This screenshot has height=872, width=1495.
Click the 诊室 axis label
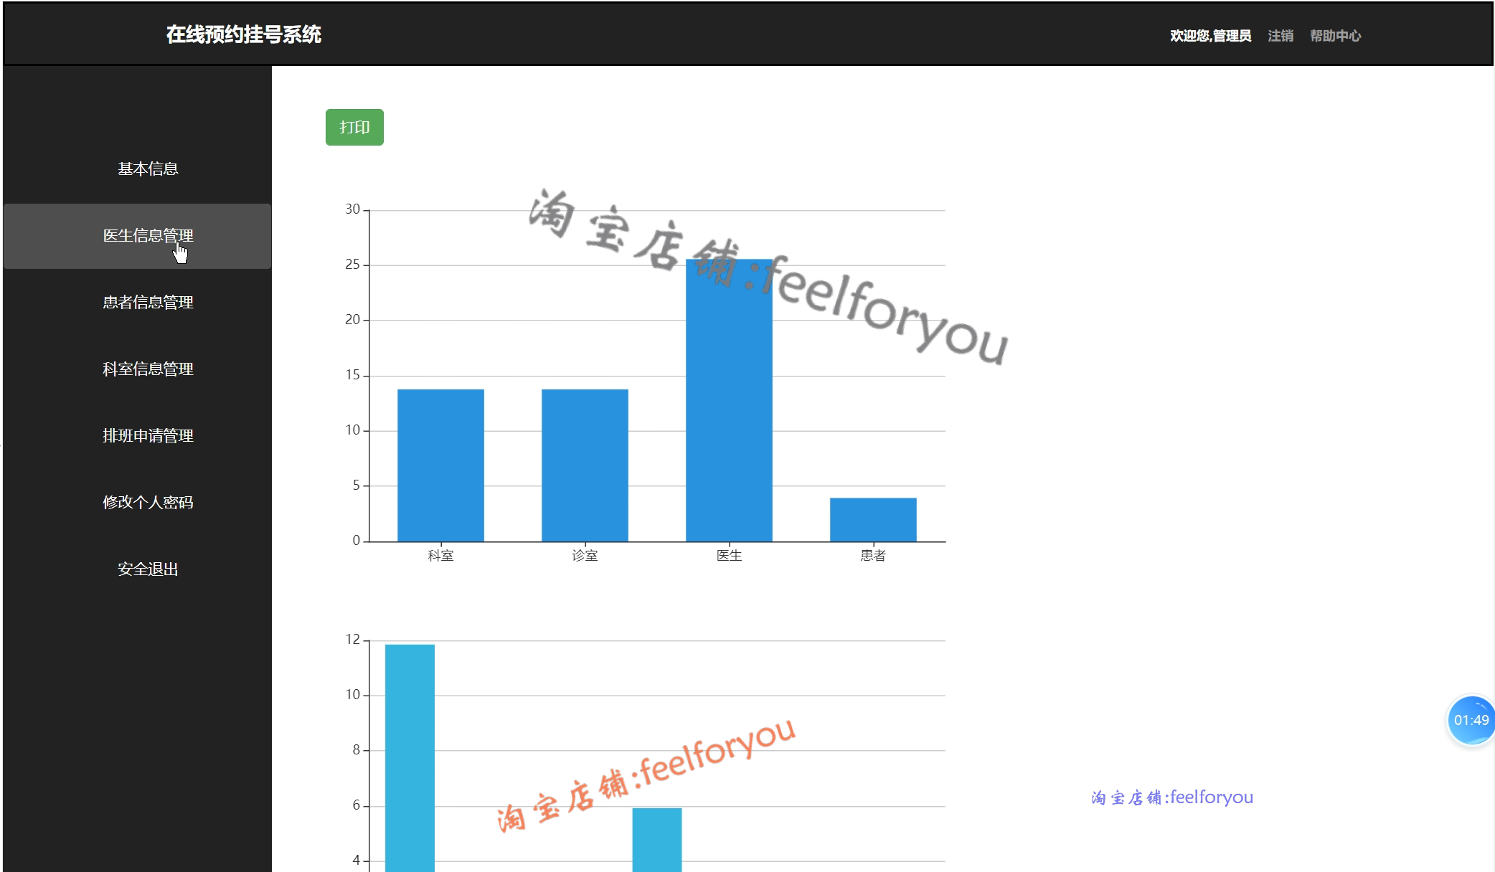[x=585, y=556]
